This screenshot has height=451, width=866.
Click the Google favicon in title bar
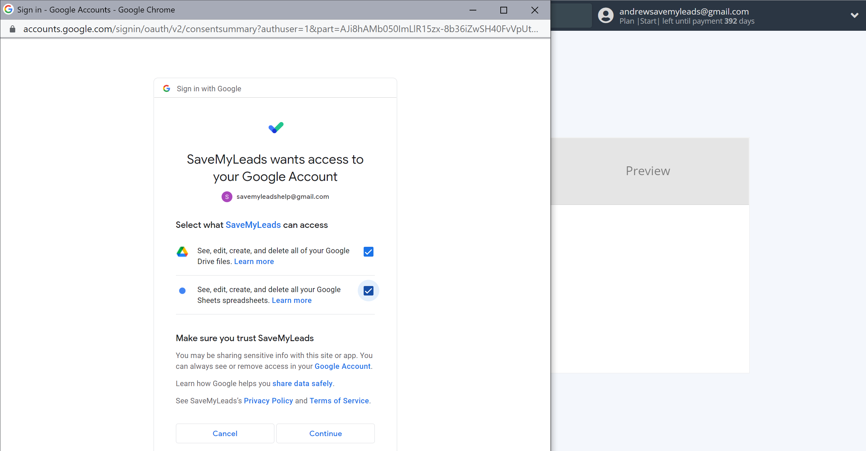(8, 9)
